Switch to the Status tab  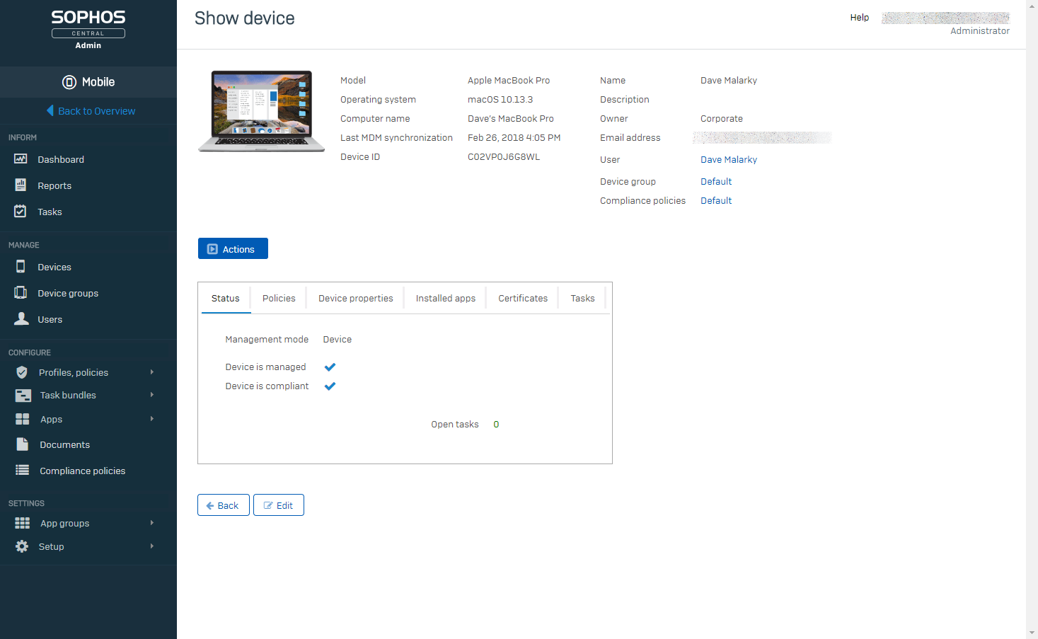point(226,298)
